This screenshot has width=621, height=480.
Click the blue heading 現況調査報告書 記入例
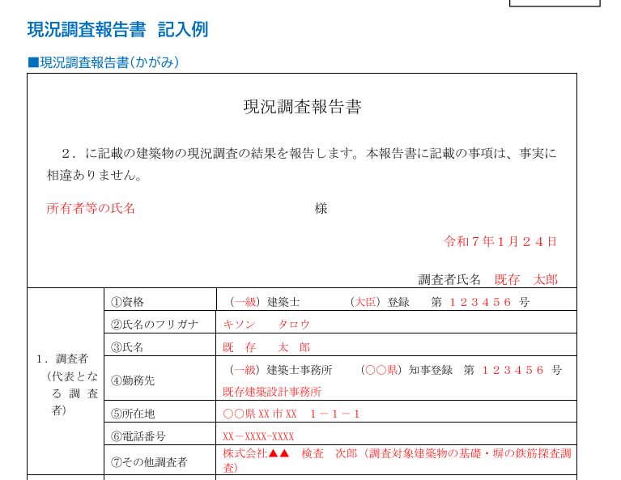(x=117, y=30)
